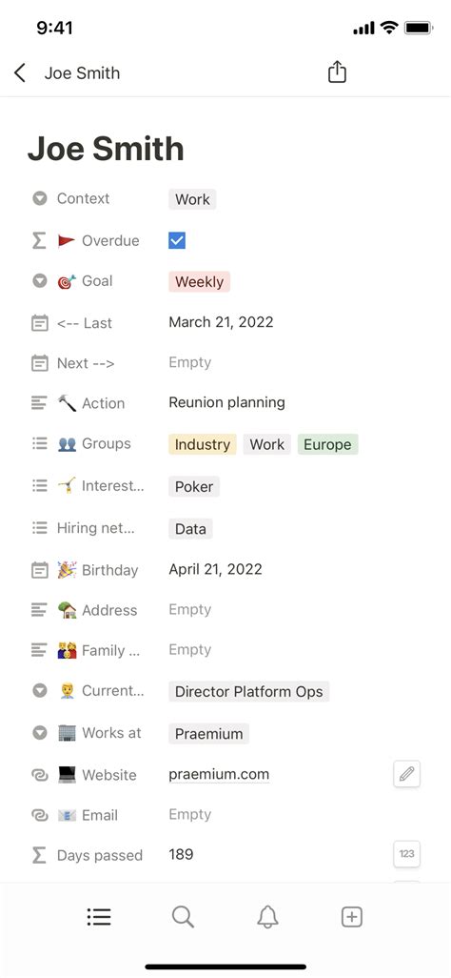Tap the 123 icon beside Days passed
Viewport: 451px width, 978px height.
click(407, 854)
